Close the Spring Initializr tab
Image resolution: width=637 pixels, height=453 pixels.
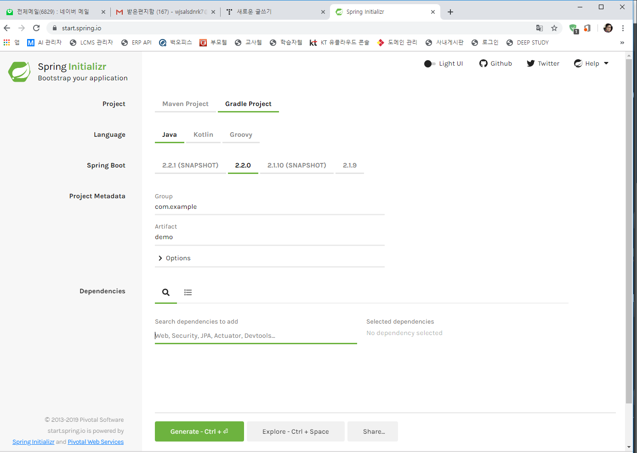click(x=433, y=12)
